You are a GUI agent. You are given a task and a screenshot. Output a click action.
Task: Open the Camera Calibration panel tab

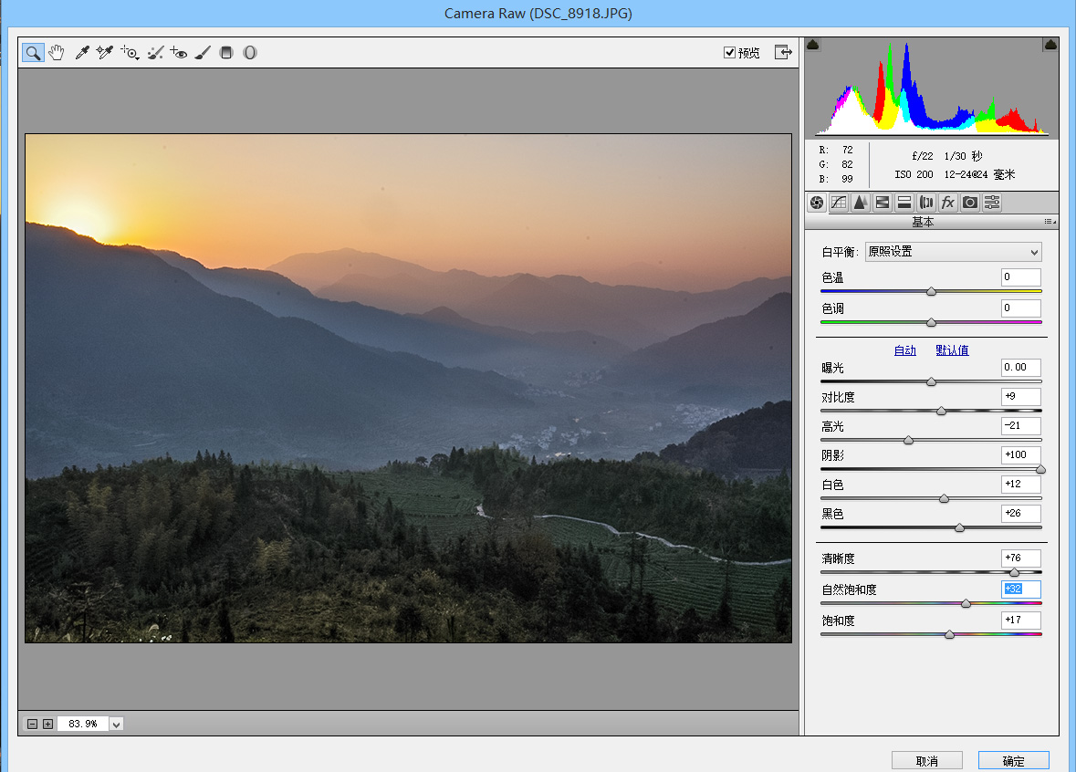[970, 203]
